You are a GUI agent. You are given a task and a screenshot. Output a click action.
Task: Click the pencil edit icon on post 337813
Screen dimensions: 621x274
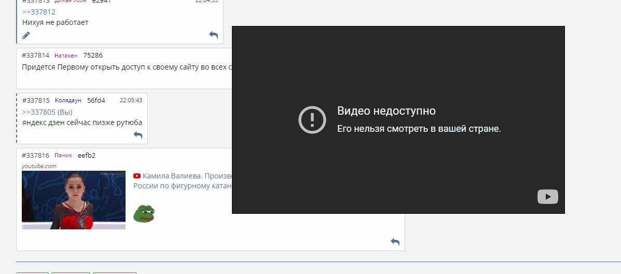tap(26, 35)
